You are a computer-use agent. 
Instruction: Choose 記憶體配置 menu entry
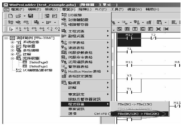click(86, 20)
